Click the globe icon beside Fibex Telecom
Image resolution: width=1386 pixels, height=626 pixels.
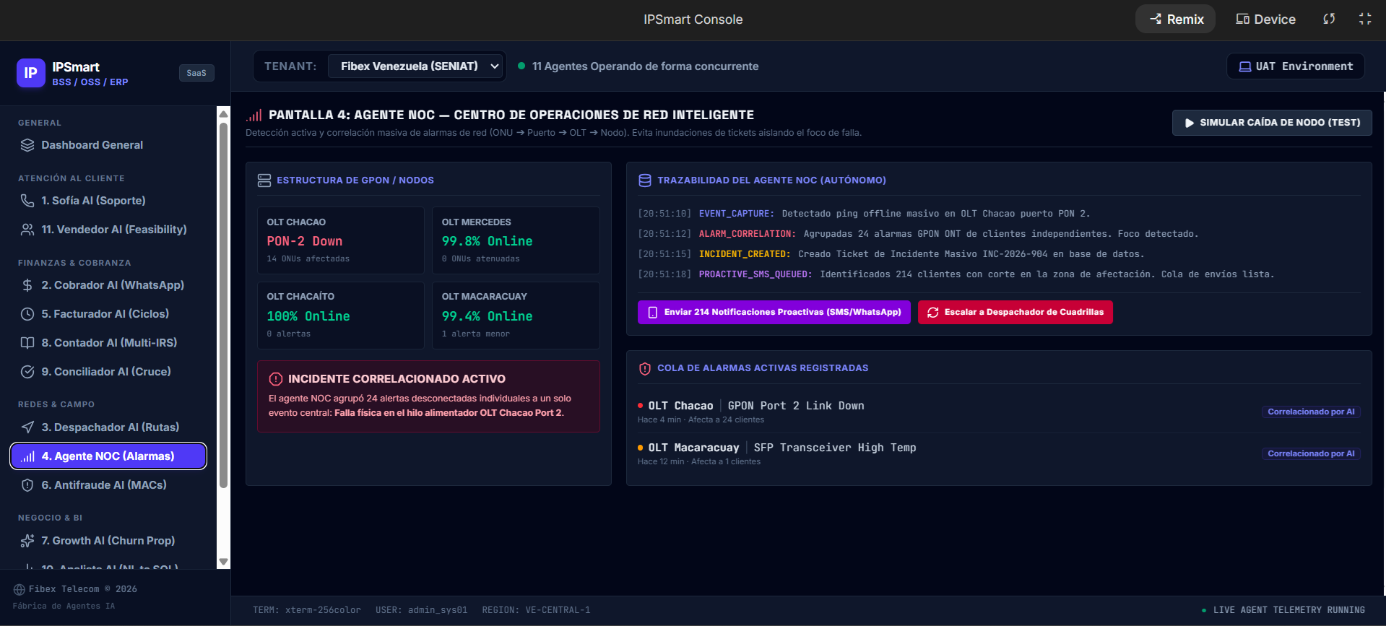20,589
